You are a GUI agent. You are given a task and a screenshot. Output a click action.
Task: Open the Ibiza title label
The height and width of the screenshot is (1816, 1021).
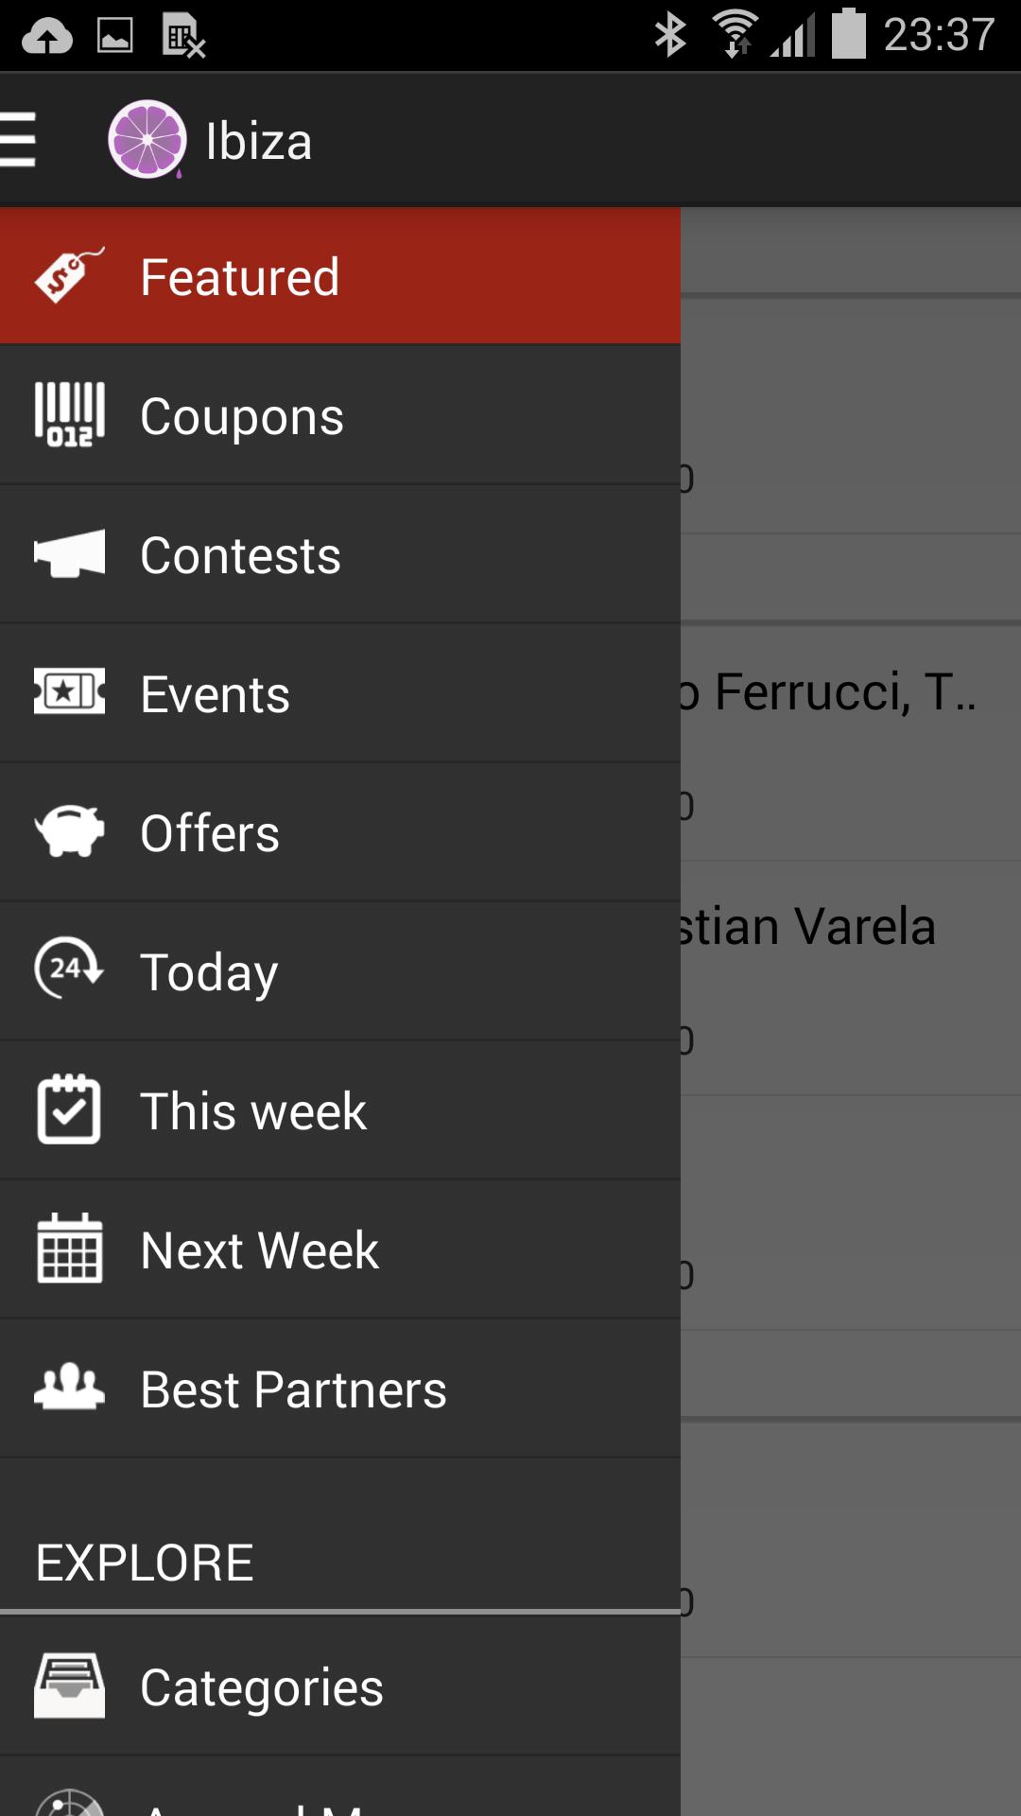coord(259,142)
